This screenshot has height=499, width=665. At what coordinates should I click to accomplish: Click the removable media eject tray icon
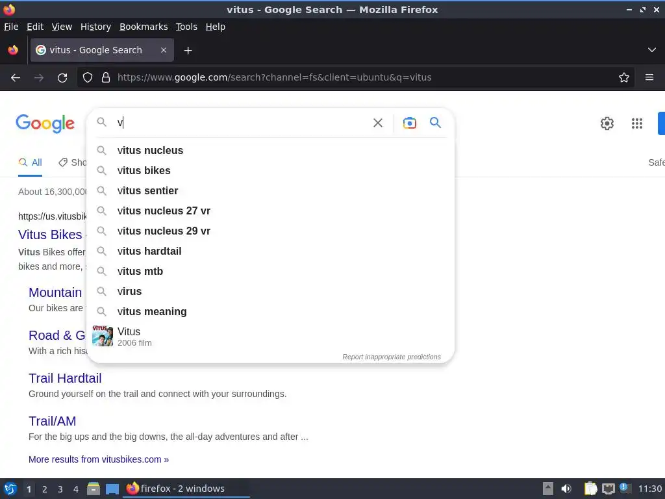tap(548, 489)
